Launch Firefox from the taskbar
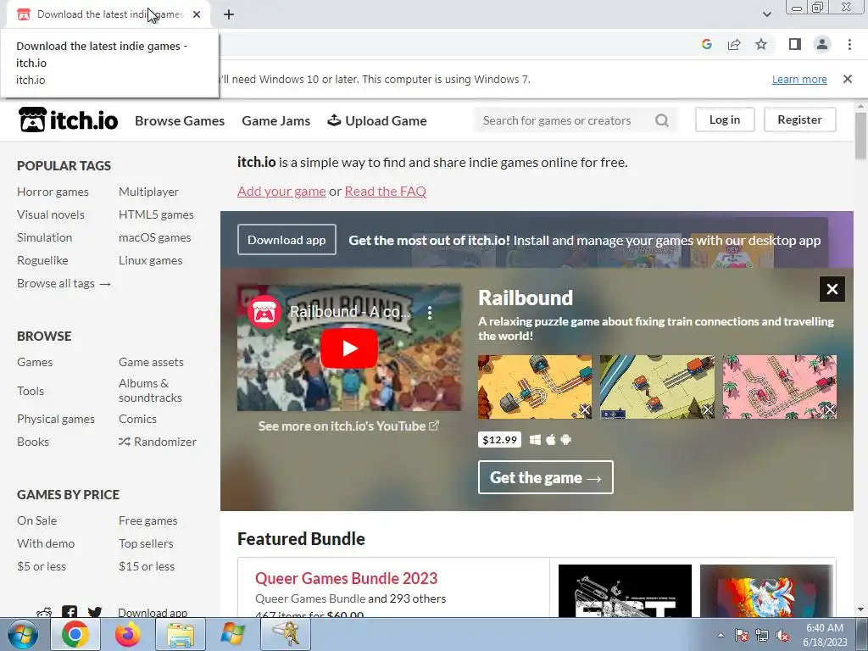The height and width of the screenshot is (651, 868). (128, 634)
